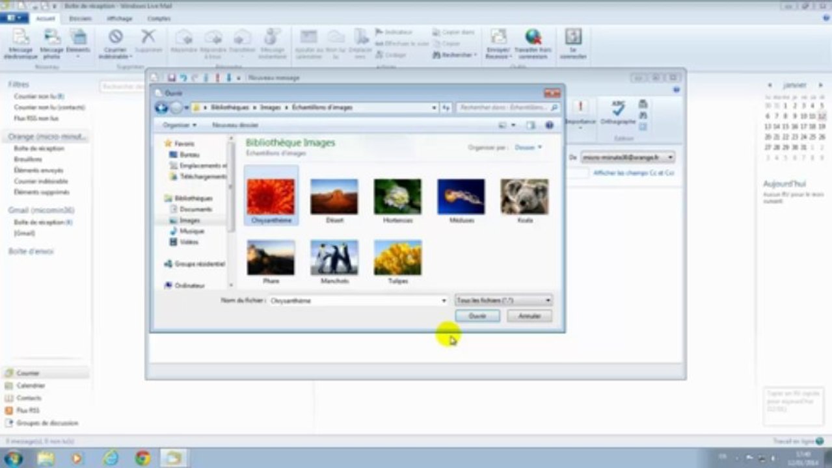Select Ordinateur in navigation pane
This screenshot has width=832, height=468.
click(185, 285)
